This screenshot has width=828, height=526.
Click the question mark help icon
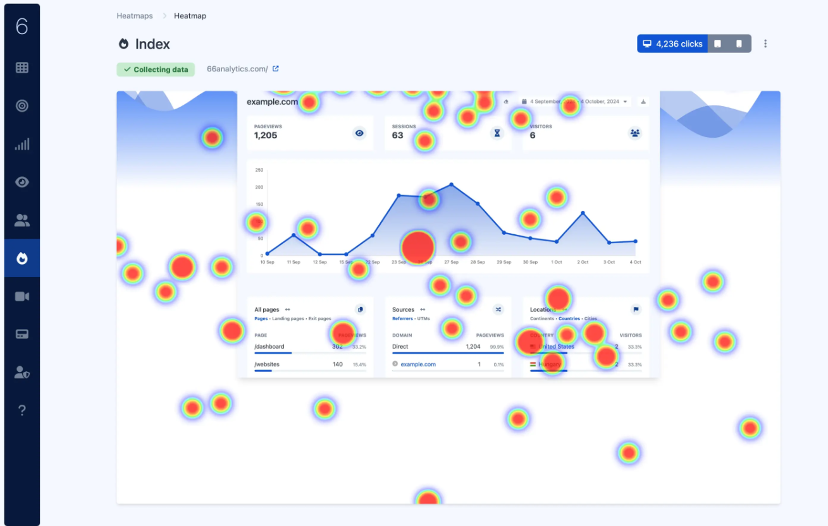pyautogui.click(x=22, y=410)
